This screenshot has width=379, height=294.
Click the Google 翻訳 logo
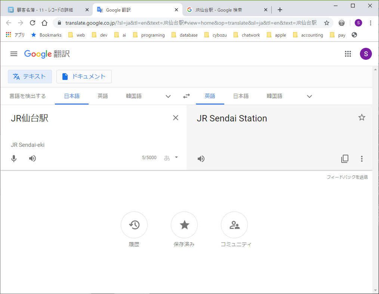coord(47,54)
